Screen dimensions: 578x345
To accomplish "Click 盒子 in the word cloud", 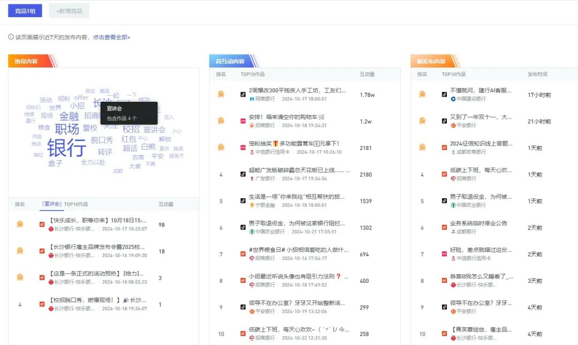I will (x=55, y=163).
